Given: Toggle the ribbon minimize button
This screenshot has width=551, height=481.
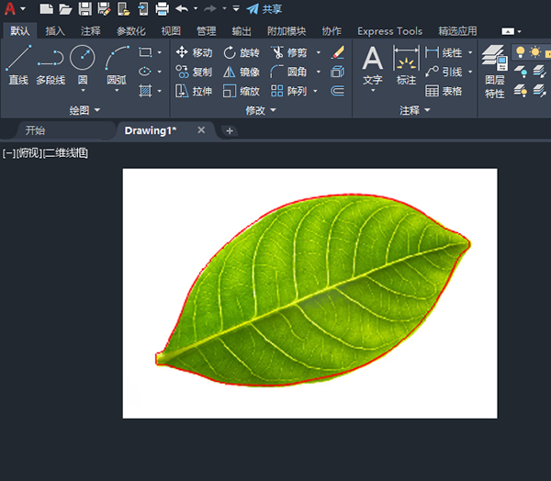Looking at the screenshot, I should (x=509, y=31).
